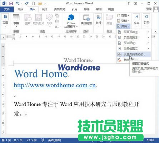Screen dimensions: 159x143
Task: Click the 100% zoom level
Action: tap(150, 140)
